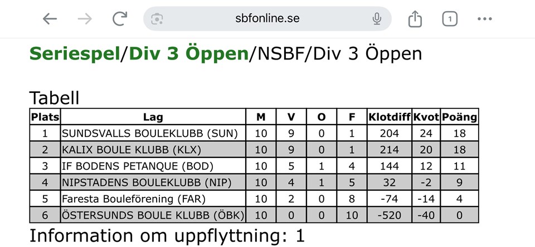Open camera search icon in address bar
The height and width of the screenshot is (247, 535).
click(157, 19)
